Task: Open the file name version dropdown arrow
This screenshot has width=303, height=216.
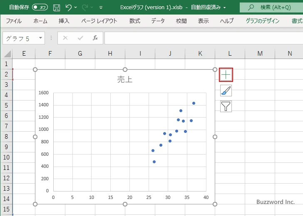Action: pos(225,7)
